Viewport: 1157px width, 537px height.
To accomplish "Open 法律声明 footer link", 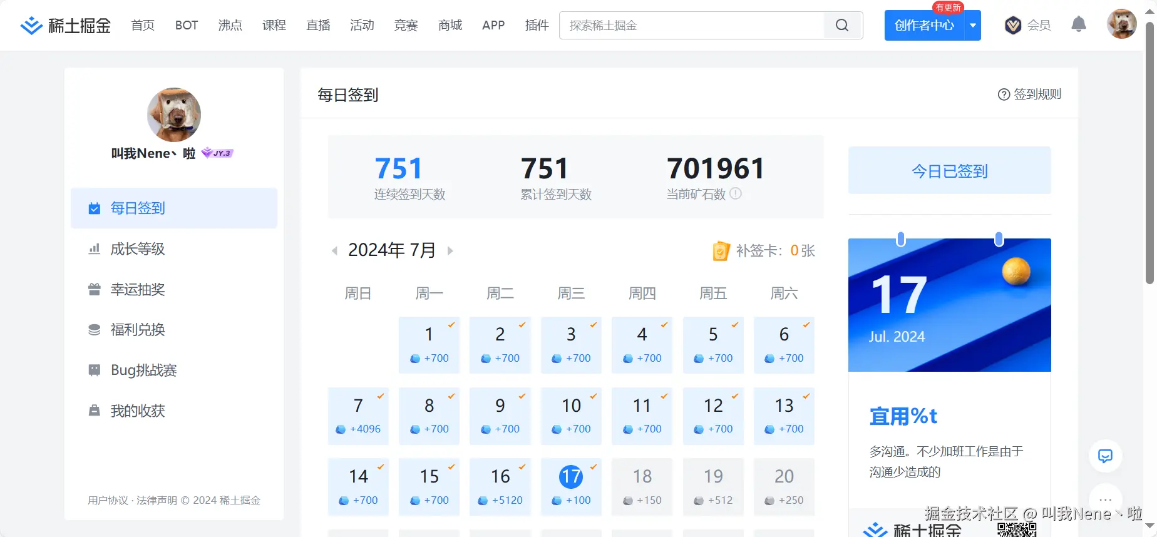I will click(x=157, y=501).
